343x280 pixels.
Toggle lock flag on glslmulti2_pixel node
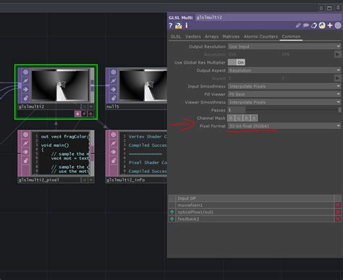pos(25,161)
